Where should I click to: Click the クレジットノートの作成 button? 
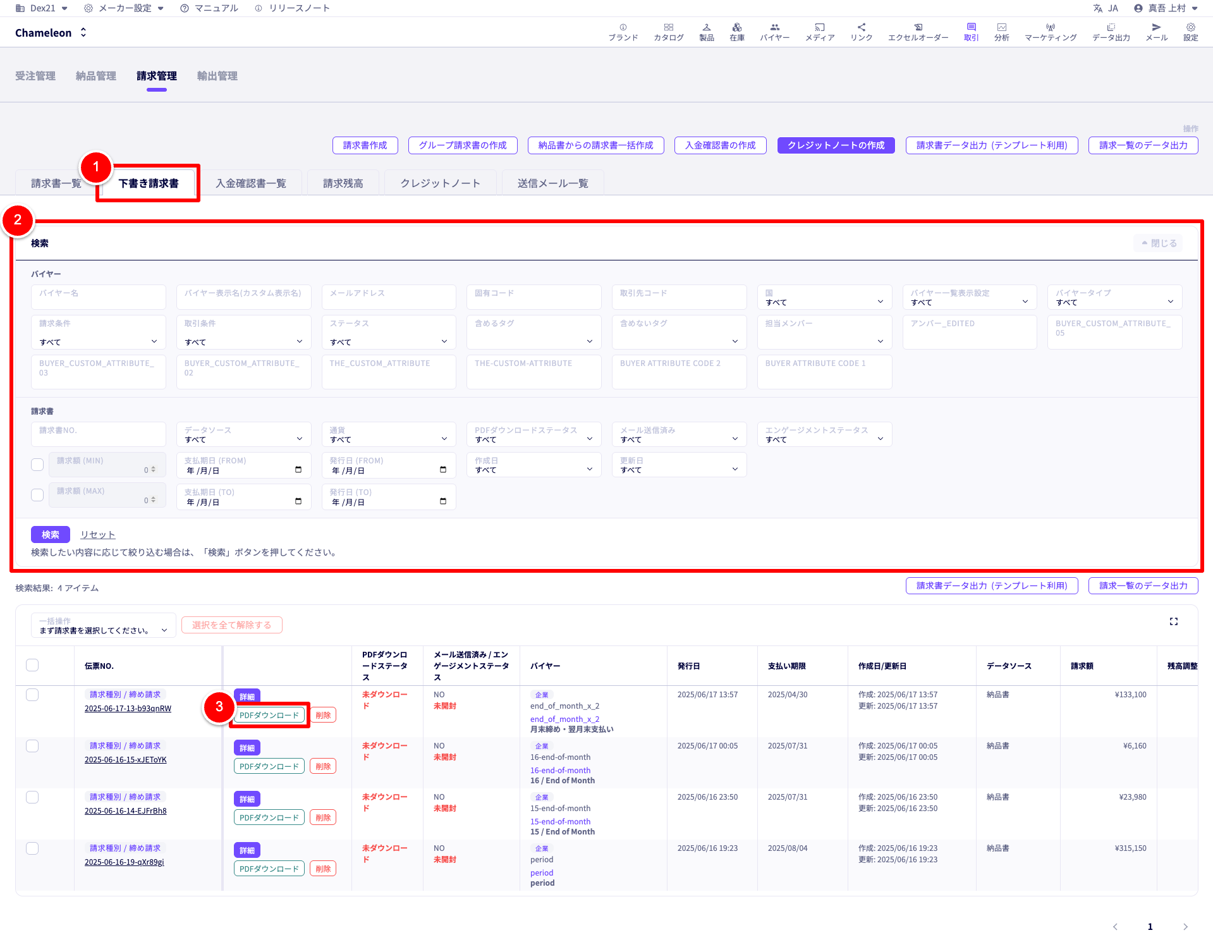click(x=836, y=145)
